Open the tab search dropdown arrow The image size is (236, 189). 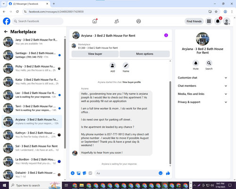pyautogui.click(x=4, y=4)
